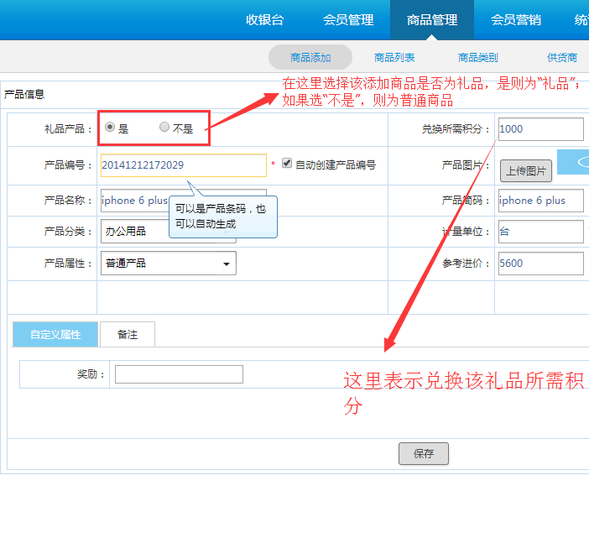The height and width of the screenshot is (543, 589).
Task: Select the 商品添加 sub-tab
Action: click(310, 58)
